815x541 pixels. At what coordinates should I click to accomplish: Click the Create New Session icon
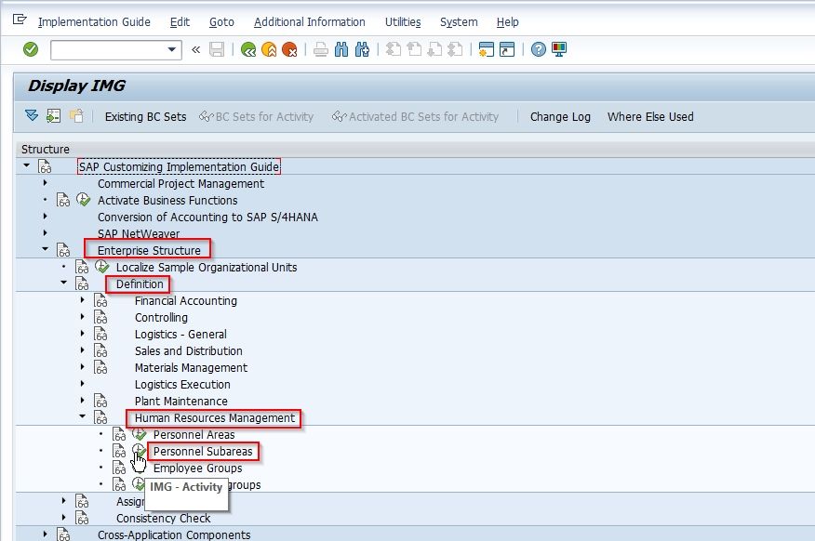(486, 49)
